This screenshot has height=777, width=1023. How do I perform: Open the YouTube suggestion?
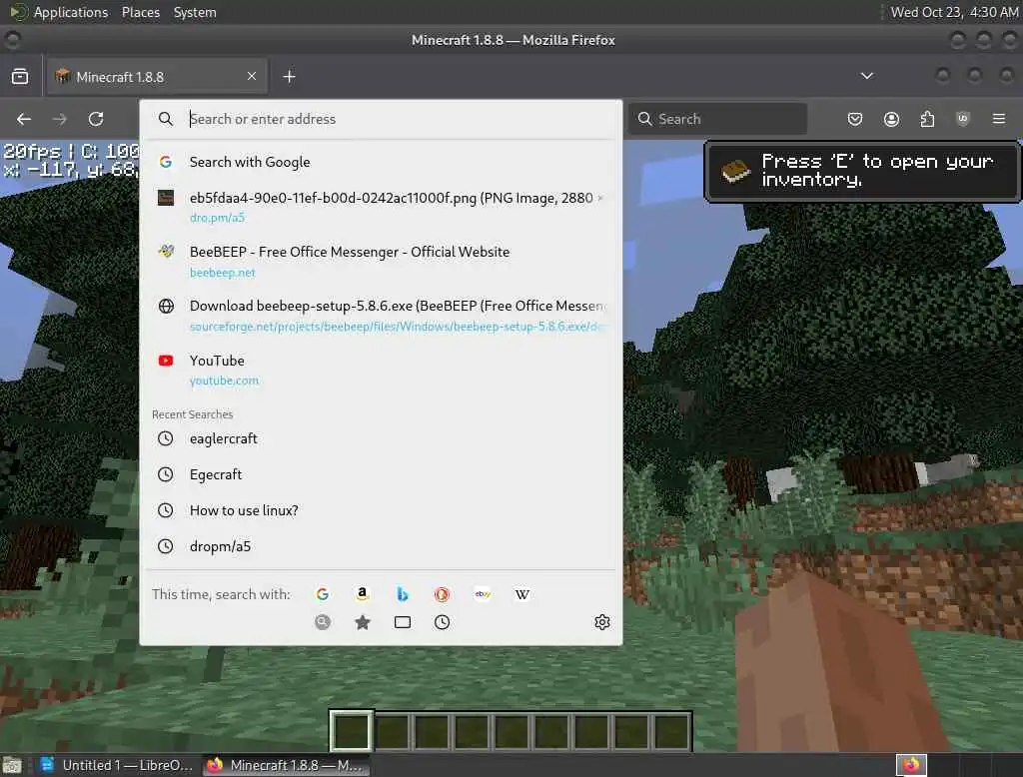coord(381,370)
